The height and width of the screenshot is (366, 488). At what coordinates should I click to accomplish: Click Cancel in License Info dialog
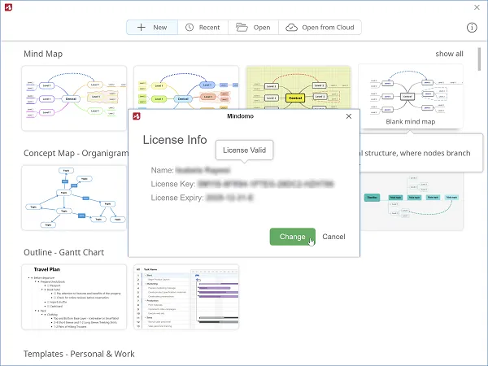click(333, 237)
